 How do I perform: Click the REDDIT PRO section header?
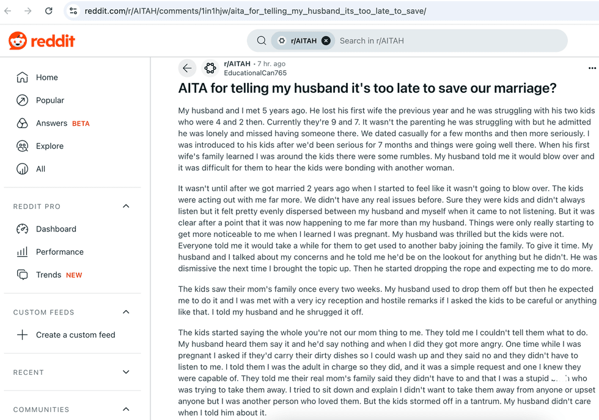click(x=37, y=206)
